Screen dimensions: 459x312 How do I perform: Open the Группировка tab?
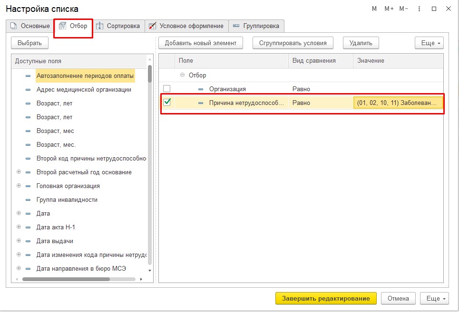[256, 26]
